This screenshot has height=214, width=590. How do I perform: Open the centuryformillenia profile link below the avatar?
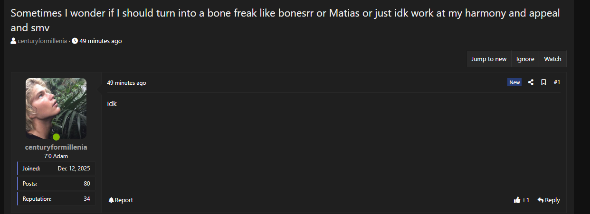coord(56,147)
